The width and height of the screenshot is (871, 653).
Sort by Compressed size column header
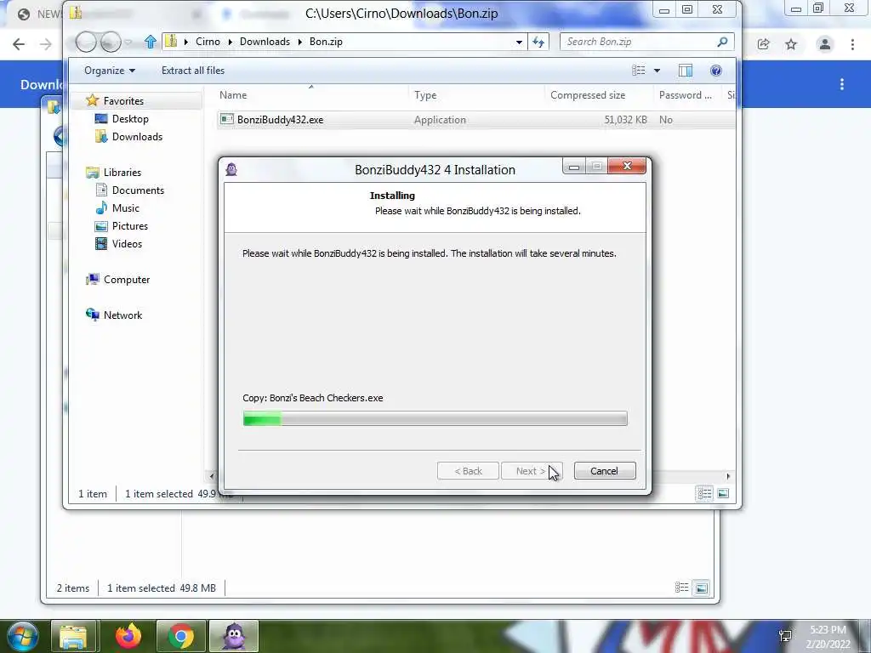pos(599,95)
